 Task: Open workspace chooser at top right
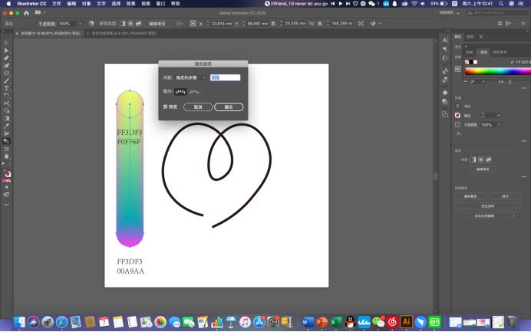click(x=450, y=13)
